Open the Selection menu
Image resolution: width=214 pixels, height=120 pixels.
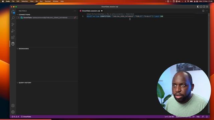coord(24,1)
